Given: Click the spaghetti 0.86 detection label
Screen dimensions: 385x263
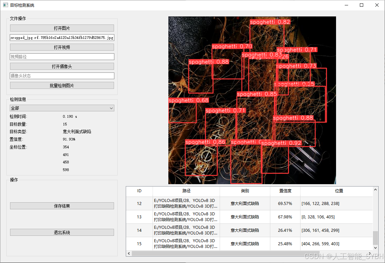Looking at the screenshot, I should click(x=205, y=142).
